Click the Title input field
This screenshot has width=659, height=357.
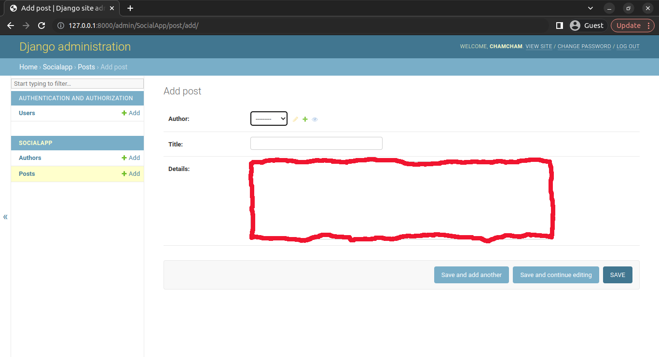[x=316, y=144]
